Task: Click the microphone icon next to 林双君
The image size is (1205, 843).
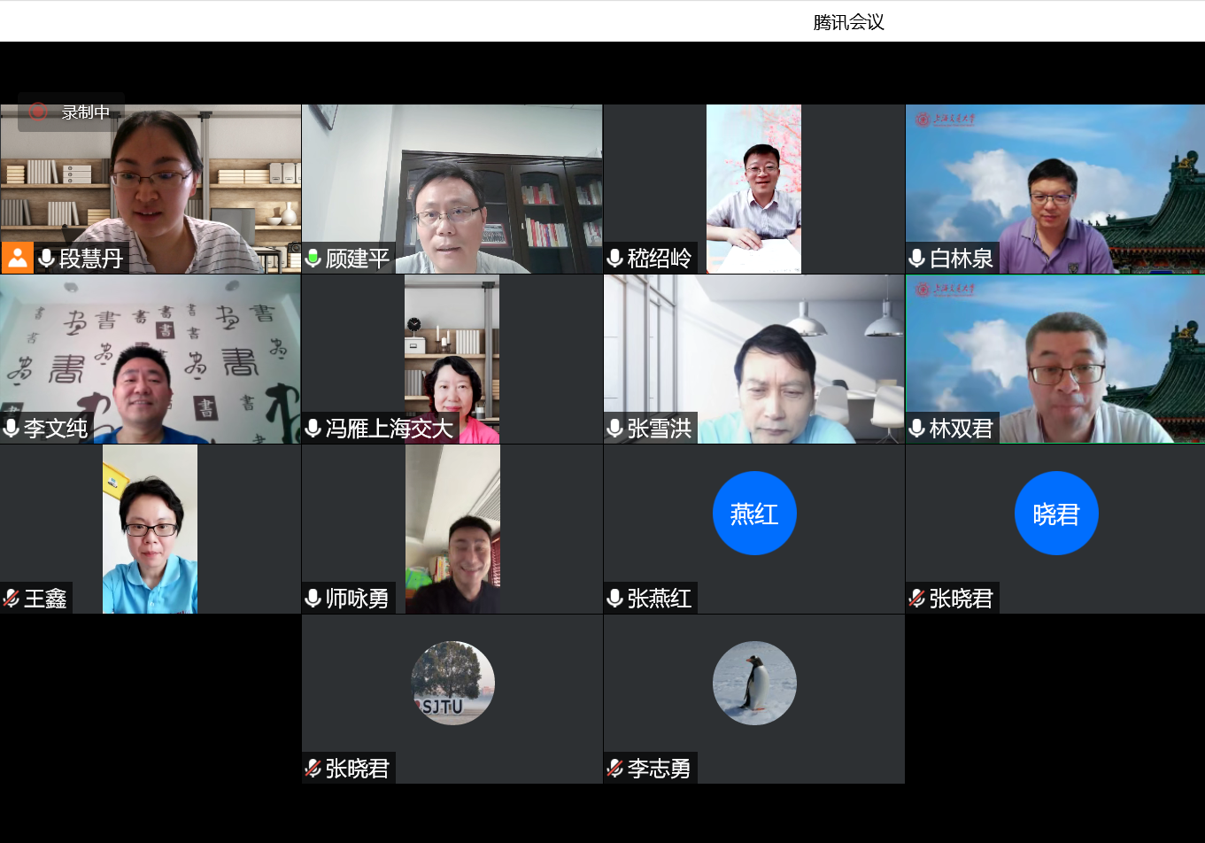Action: click(917, 429)
